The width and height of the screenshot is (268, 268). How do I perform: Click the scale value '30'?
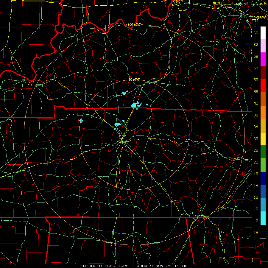[x=256, y=138]
